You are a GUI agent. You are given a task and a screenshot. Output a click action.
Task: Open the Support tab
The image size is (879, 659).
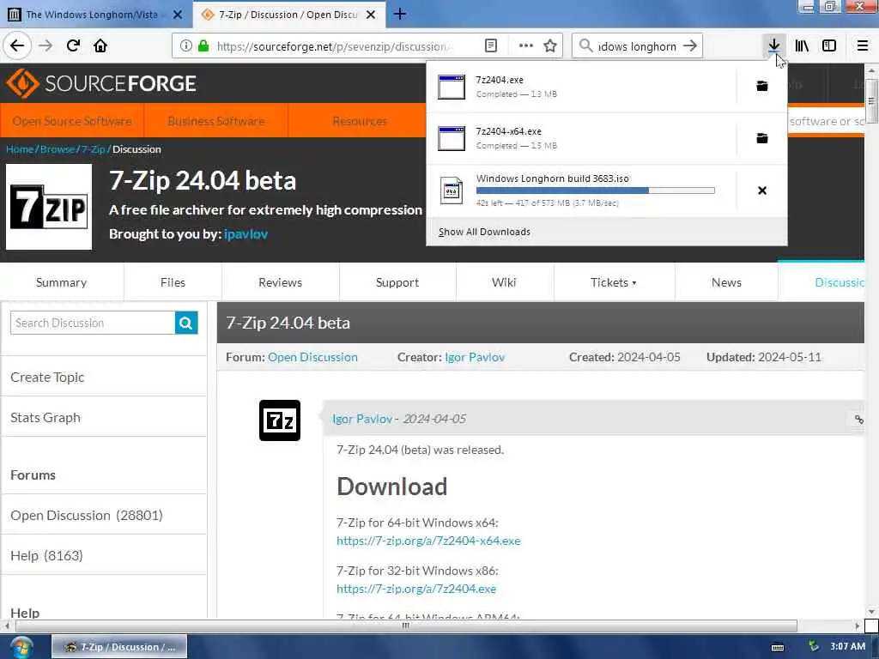click(397, 282)
